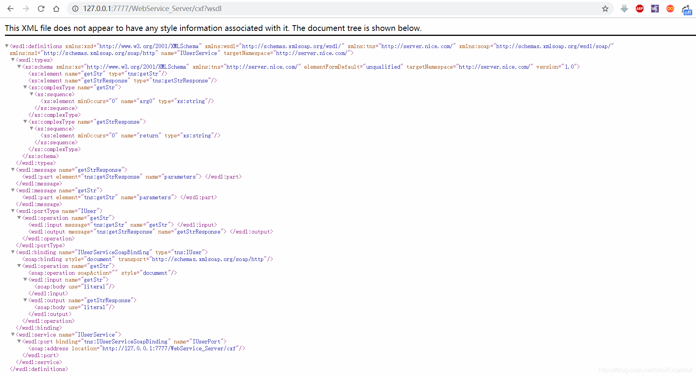Click the soap:operation soapAction line
Viewport: 696px width, 377px height.
coord(102,273)
